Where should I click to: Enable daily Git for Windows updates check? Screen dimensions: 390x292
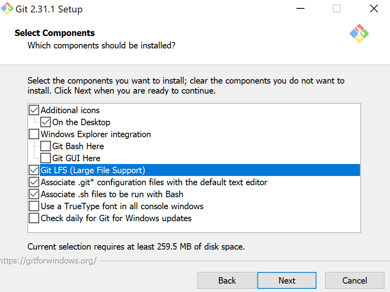34,218
